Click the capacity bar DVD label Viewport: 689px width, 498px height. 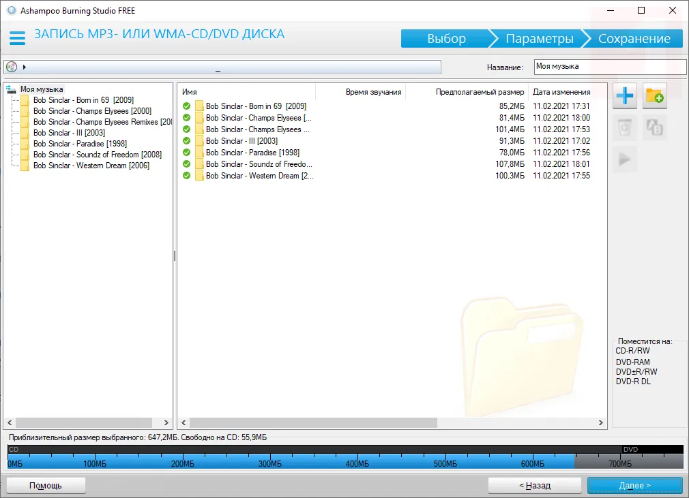tap(630, 450)
